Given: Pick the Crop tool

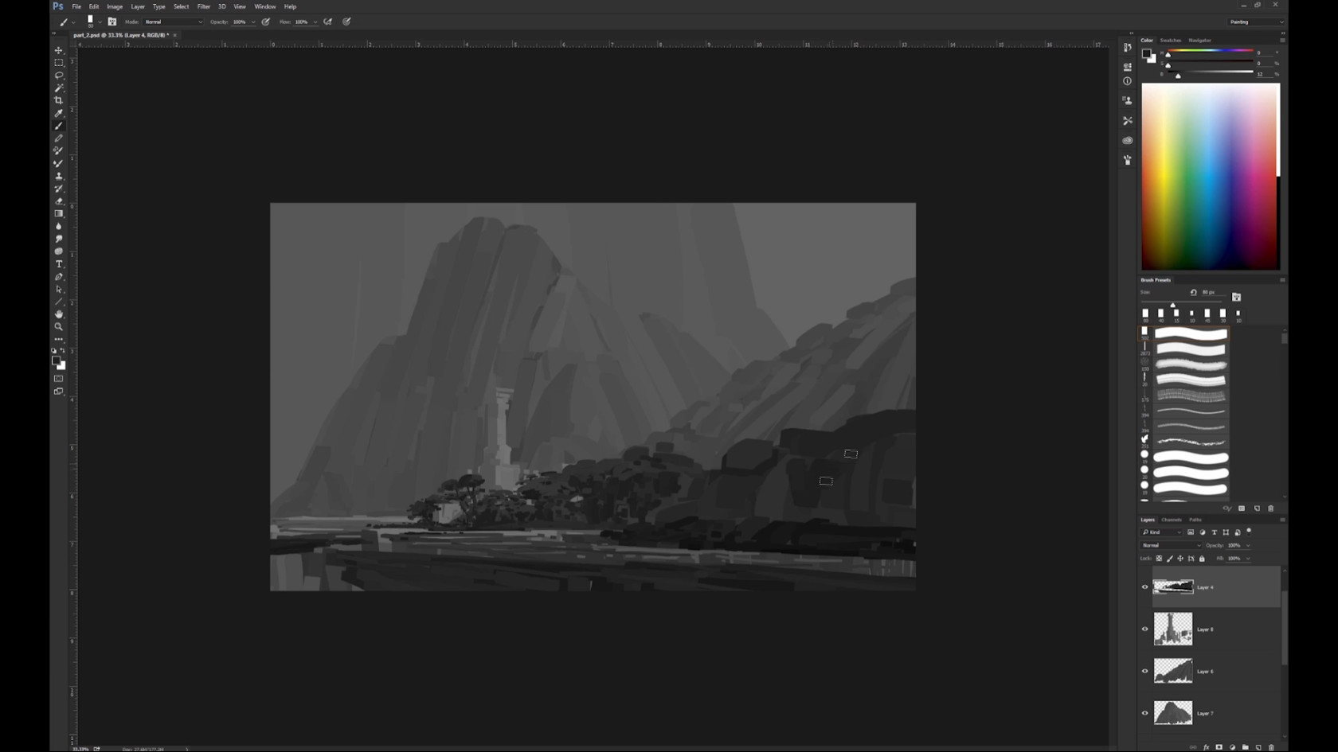Looking at the screenshot, I should [x=59, y=101].
